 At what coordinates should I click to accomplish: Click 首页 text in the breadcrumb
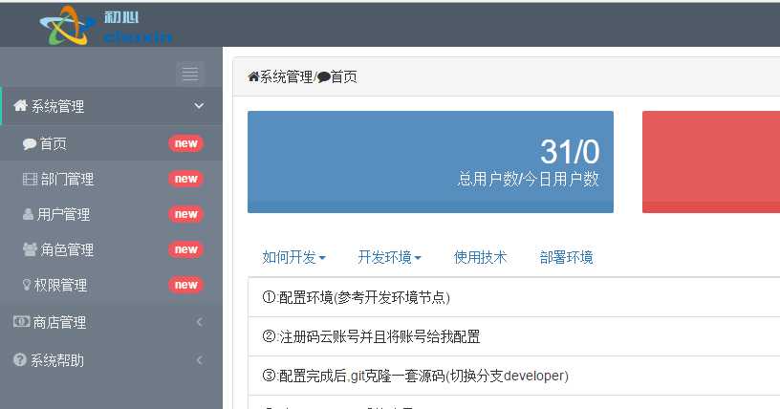tap(344, 76)
